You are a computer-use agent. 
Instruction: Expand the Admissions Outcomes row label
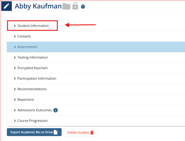pyautogui.click(x=35, y=110)
